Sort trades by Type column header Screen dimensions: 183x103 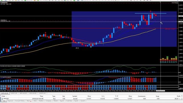(54, 96)
